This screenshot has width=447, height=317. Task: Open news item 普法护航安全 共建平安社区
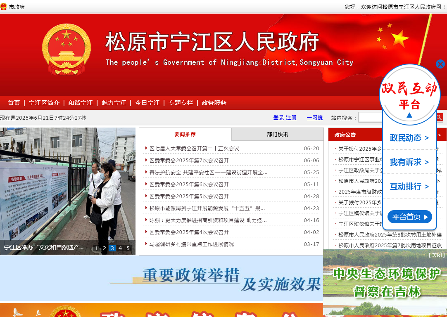pyautogui.click(x=208, y=172)
